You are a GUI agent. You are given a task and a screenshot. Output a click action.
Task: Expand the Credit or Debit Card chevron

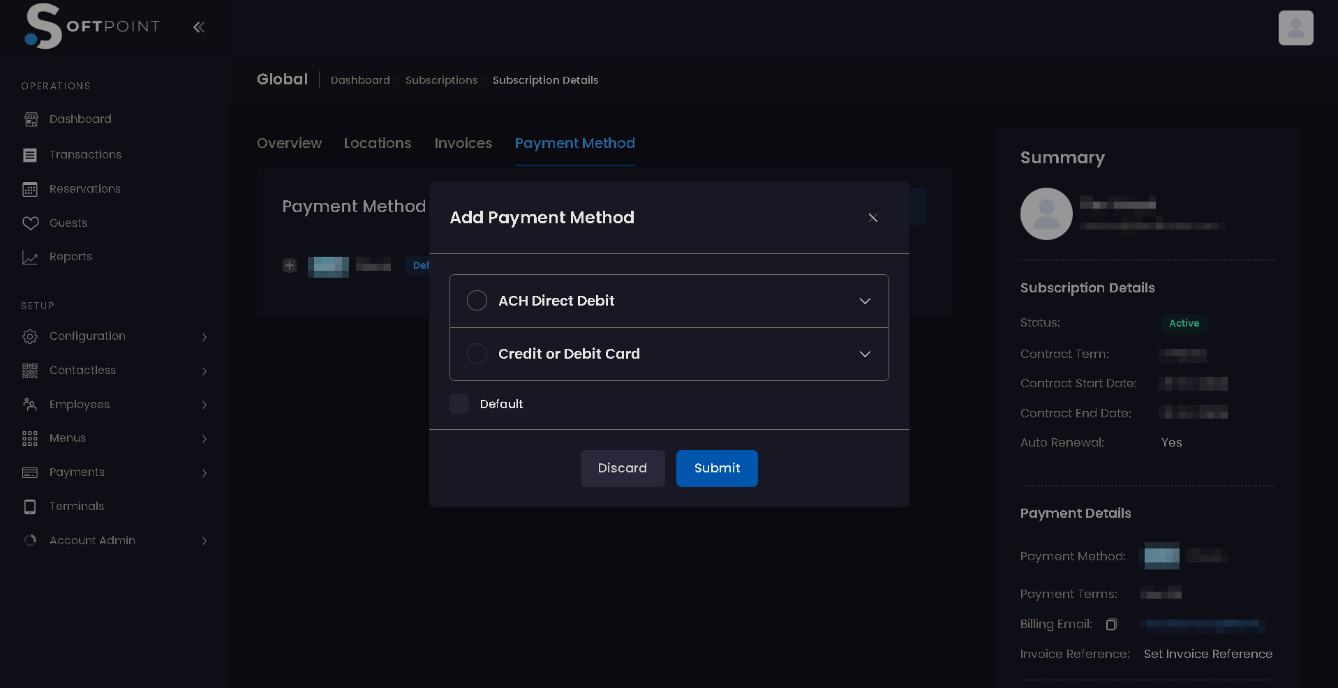(x=865, y=354)
